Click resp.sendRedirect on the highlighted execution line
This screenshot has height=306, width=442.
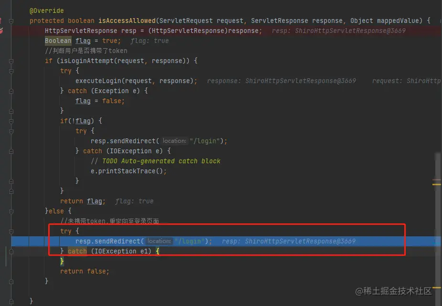[108, 242]
